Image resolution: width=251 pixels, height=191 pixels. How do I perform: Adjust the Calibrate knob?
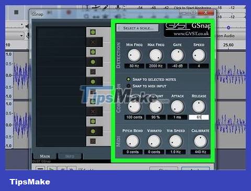click(200, 141)
